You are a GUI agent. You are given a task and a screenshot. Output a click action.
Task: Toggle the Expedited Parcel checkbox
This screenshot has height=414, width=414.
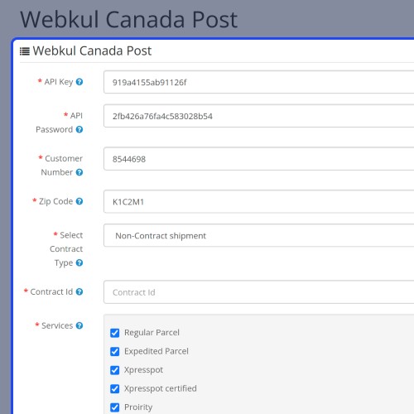click(115, 352)
